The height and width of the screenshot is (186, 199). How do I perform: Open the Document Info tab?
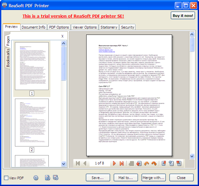pyautogui.click(x=33, y=27)
